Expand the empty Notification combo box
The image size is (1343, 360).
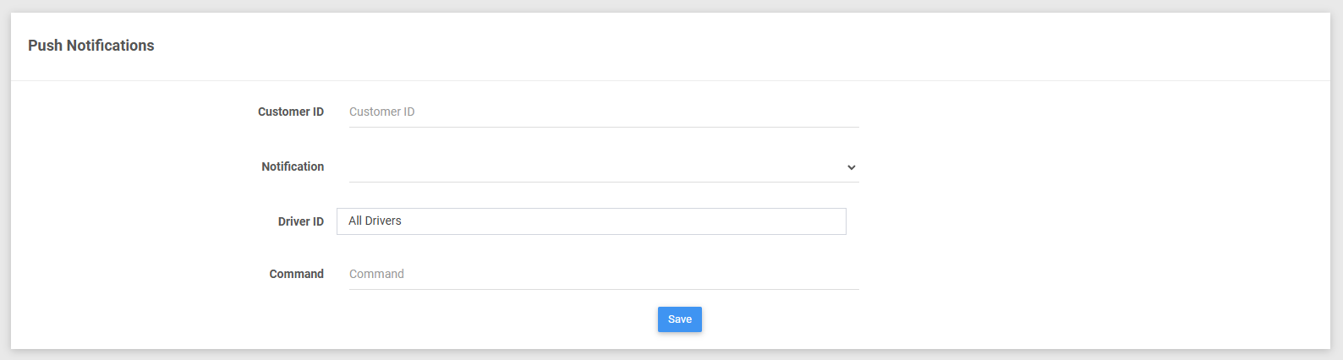point(604,167)
